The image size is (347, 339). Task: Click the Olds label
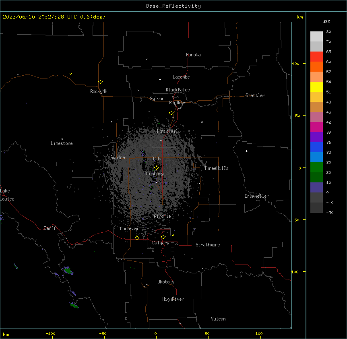click(156, 159)
